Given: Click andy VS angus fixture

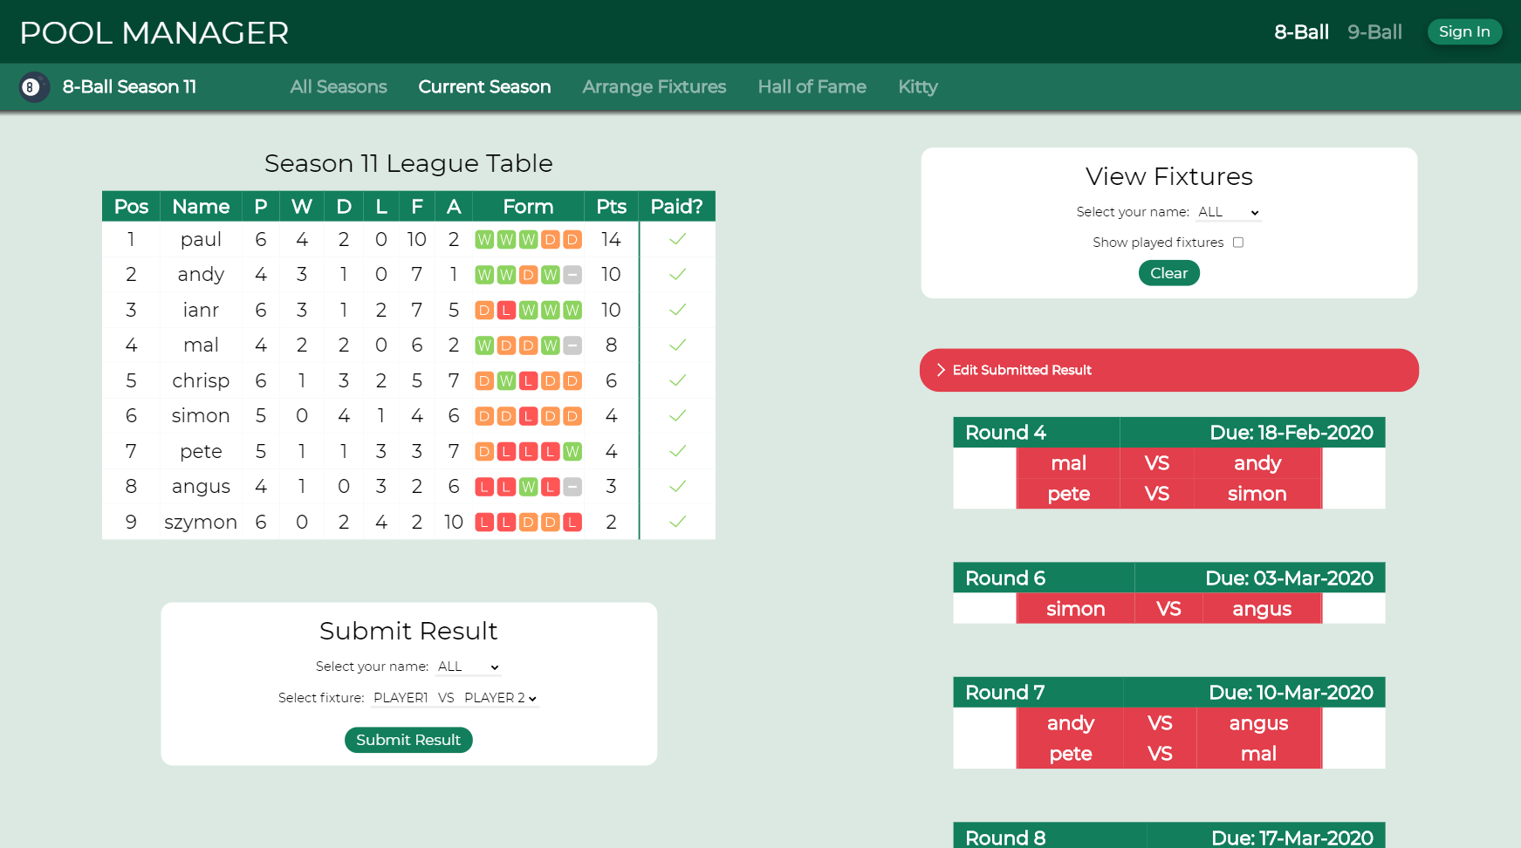Looking at the screenshot, I should pos(1169,723).
